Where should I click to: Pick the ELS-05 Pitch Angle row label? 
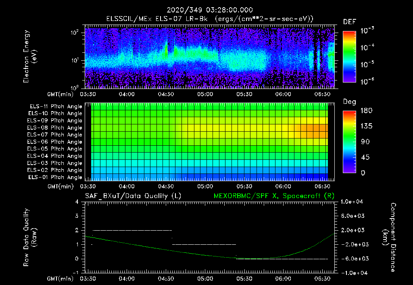tap(55, 149)
